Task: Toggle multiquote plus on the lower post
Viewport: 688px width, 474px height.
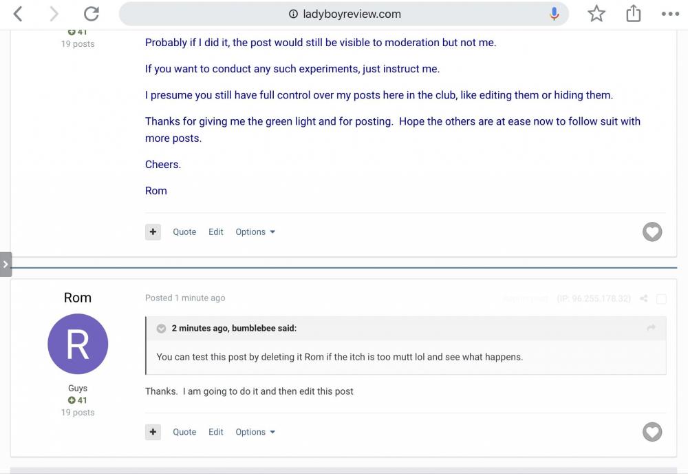Action: [x=153, y=432]
